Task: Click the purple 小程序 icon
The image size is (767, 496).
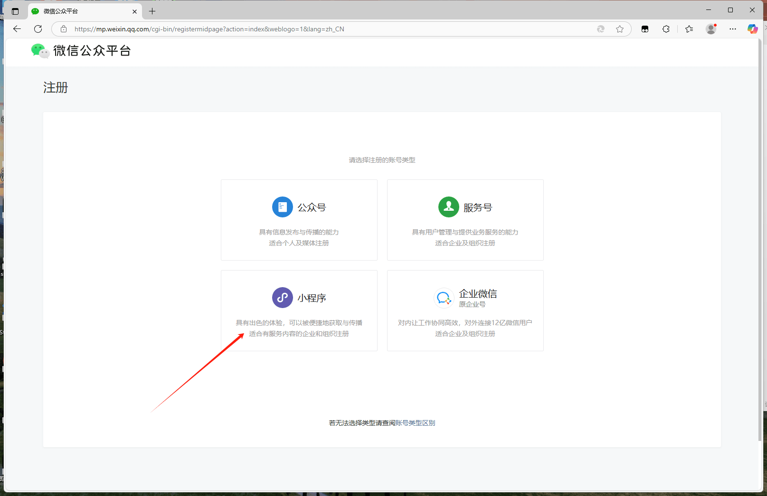Action: pos(283,298)
